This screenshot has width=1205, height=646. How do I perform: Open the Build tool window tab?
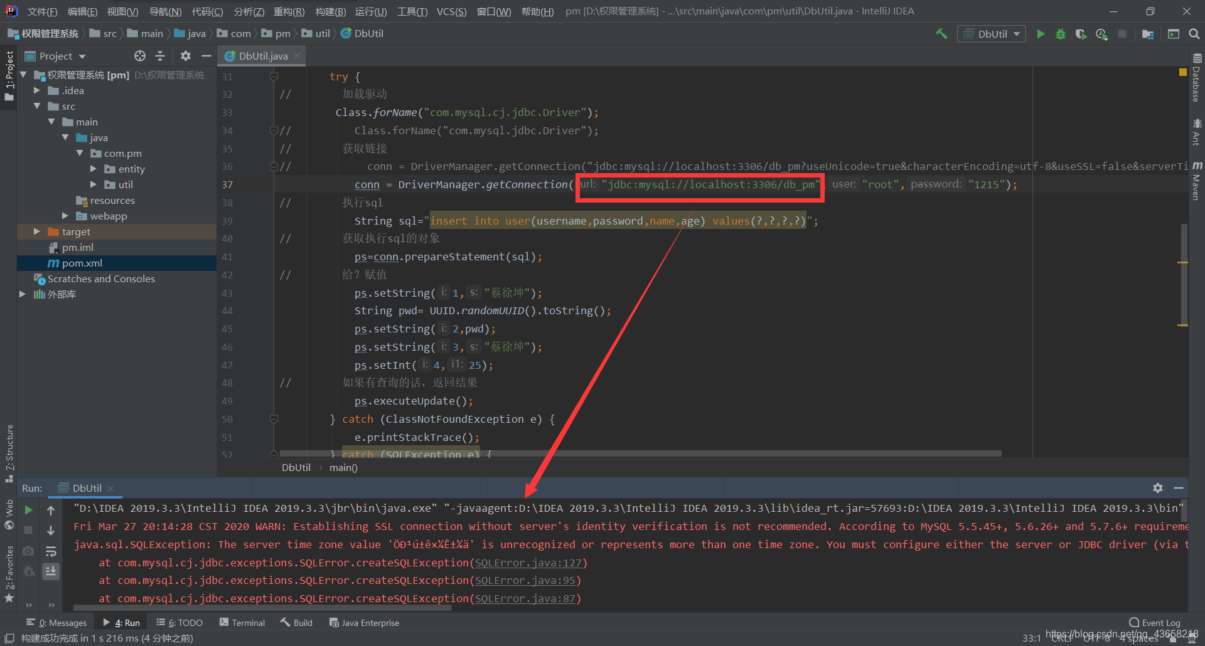[296, 622]
